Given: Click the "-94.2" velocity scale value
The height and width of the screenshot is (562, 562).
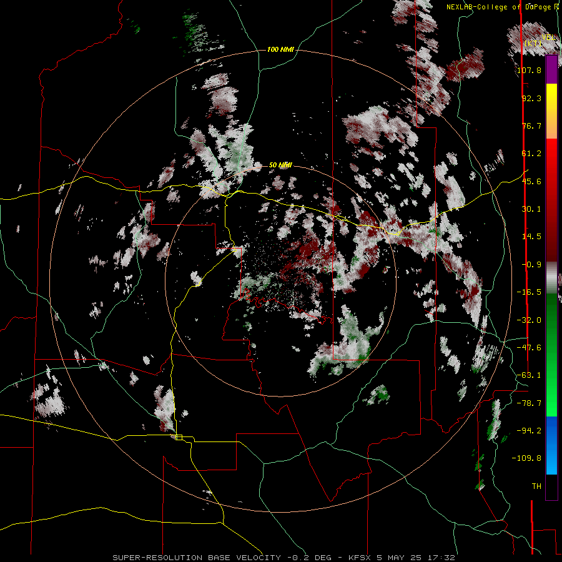Looking at the screenshot, I should (529, 431).
